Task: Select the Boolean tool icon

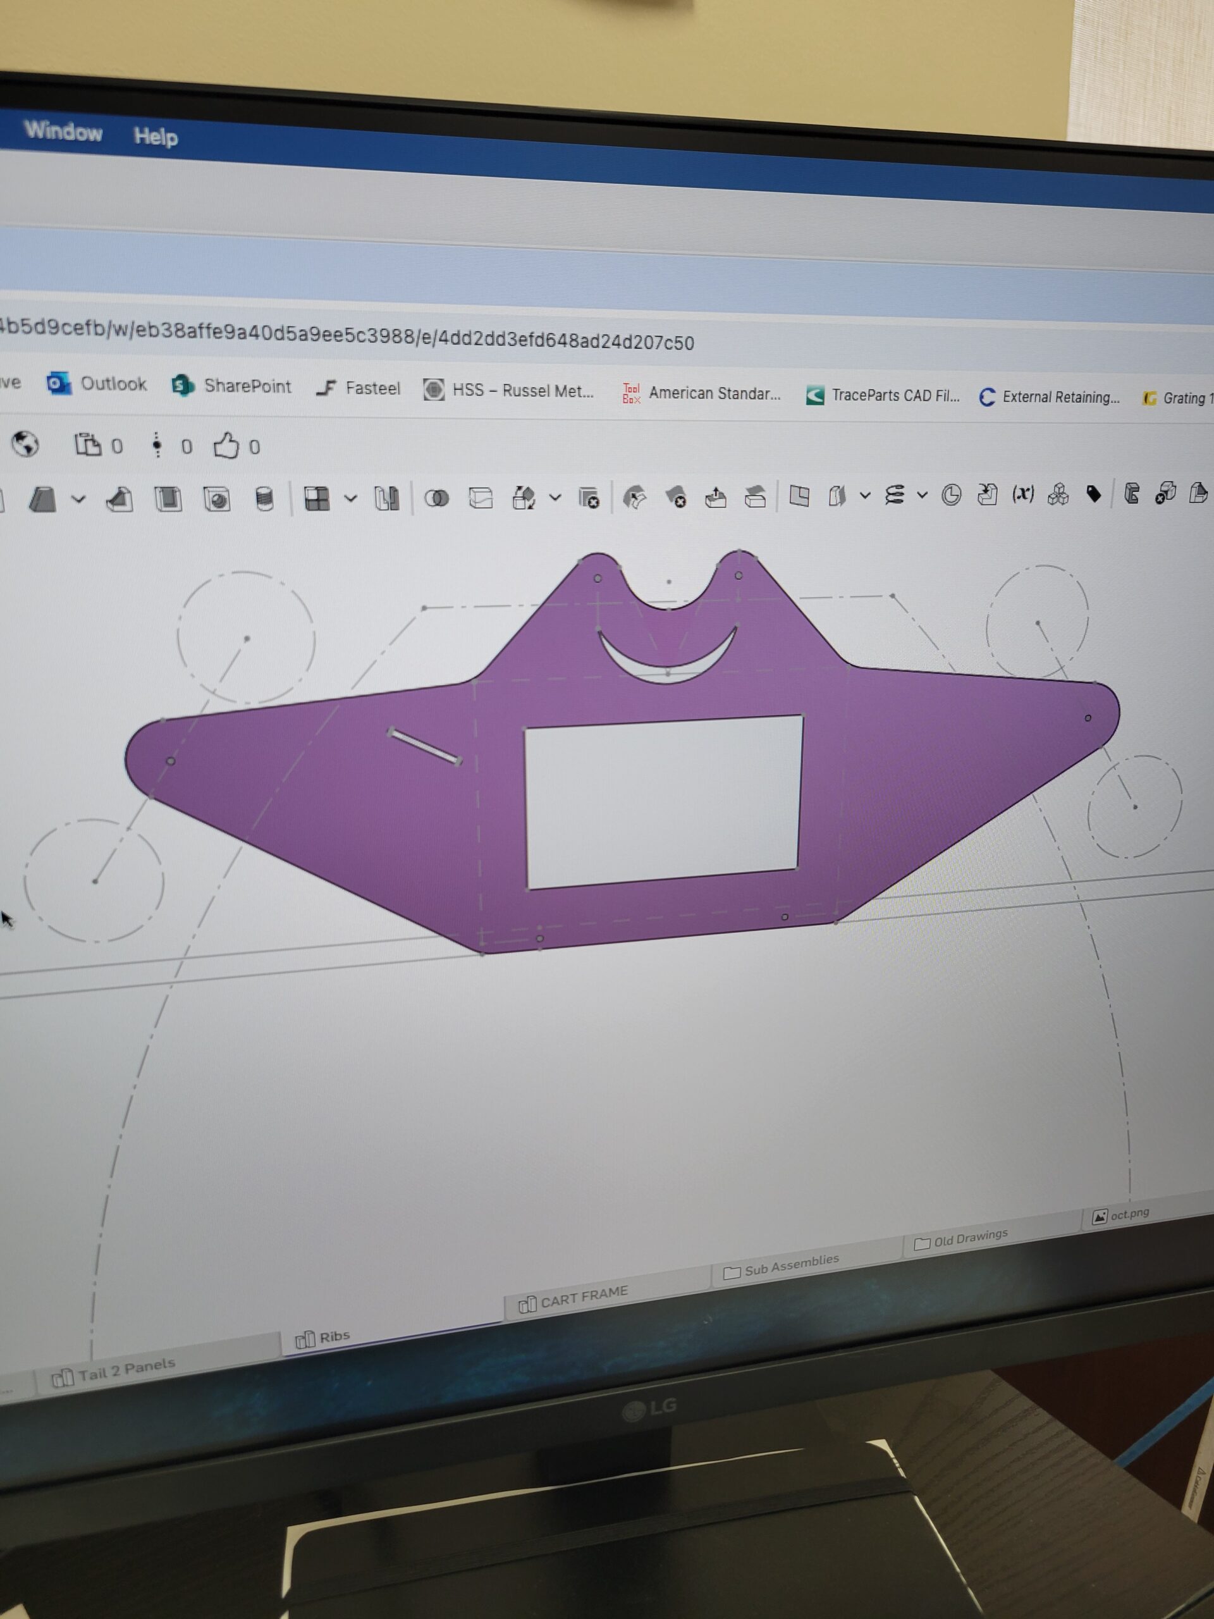Action: (437, 499)
